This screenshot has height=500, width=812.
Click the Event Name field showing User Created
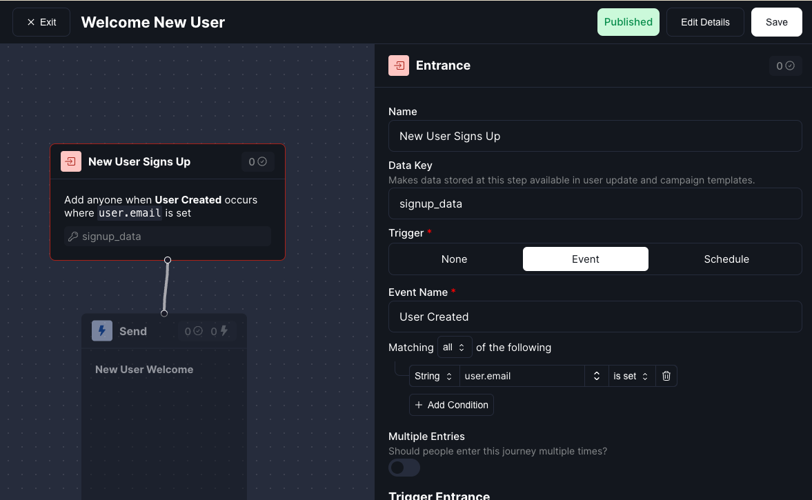coord(595,317)
